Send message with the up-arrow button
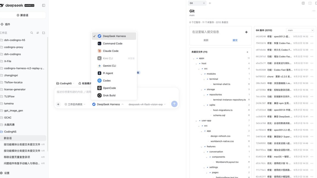The width and height of the screenshot is (317, 178). (174, 104)
